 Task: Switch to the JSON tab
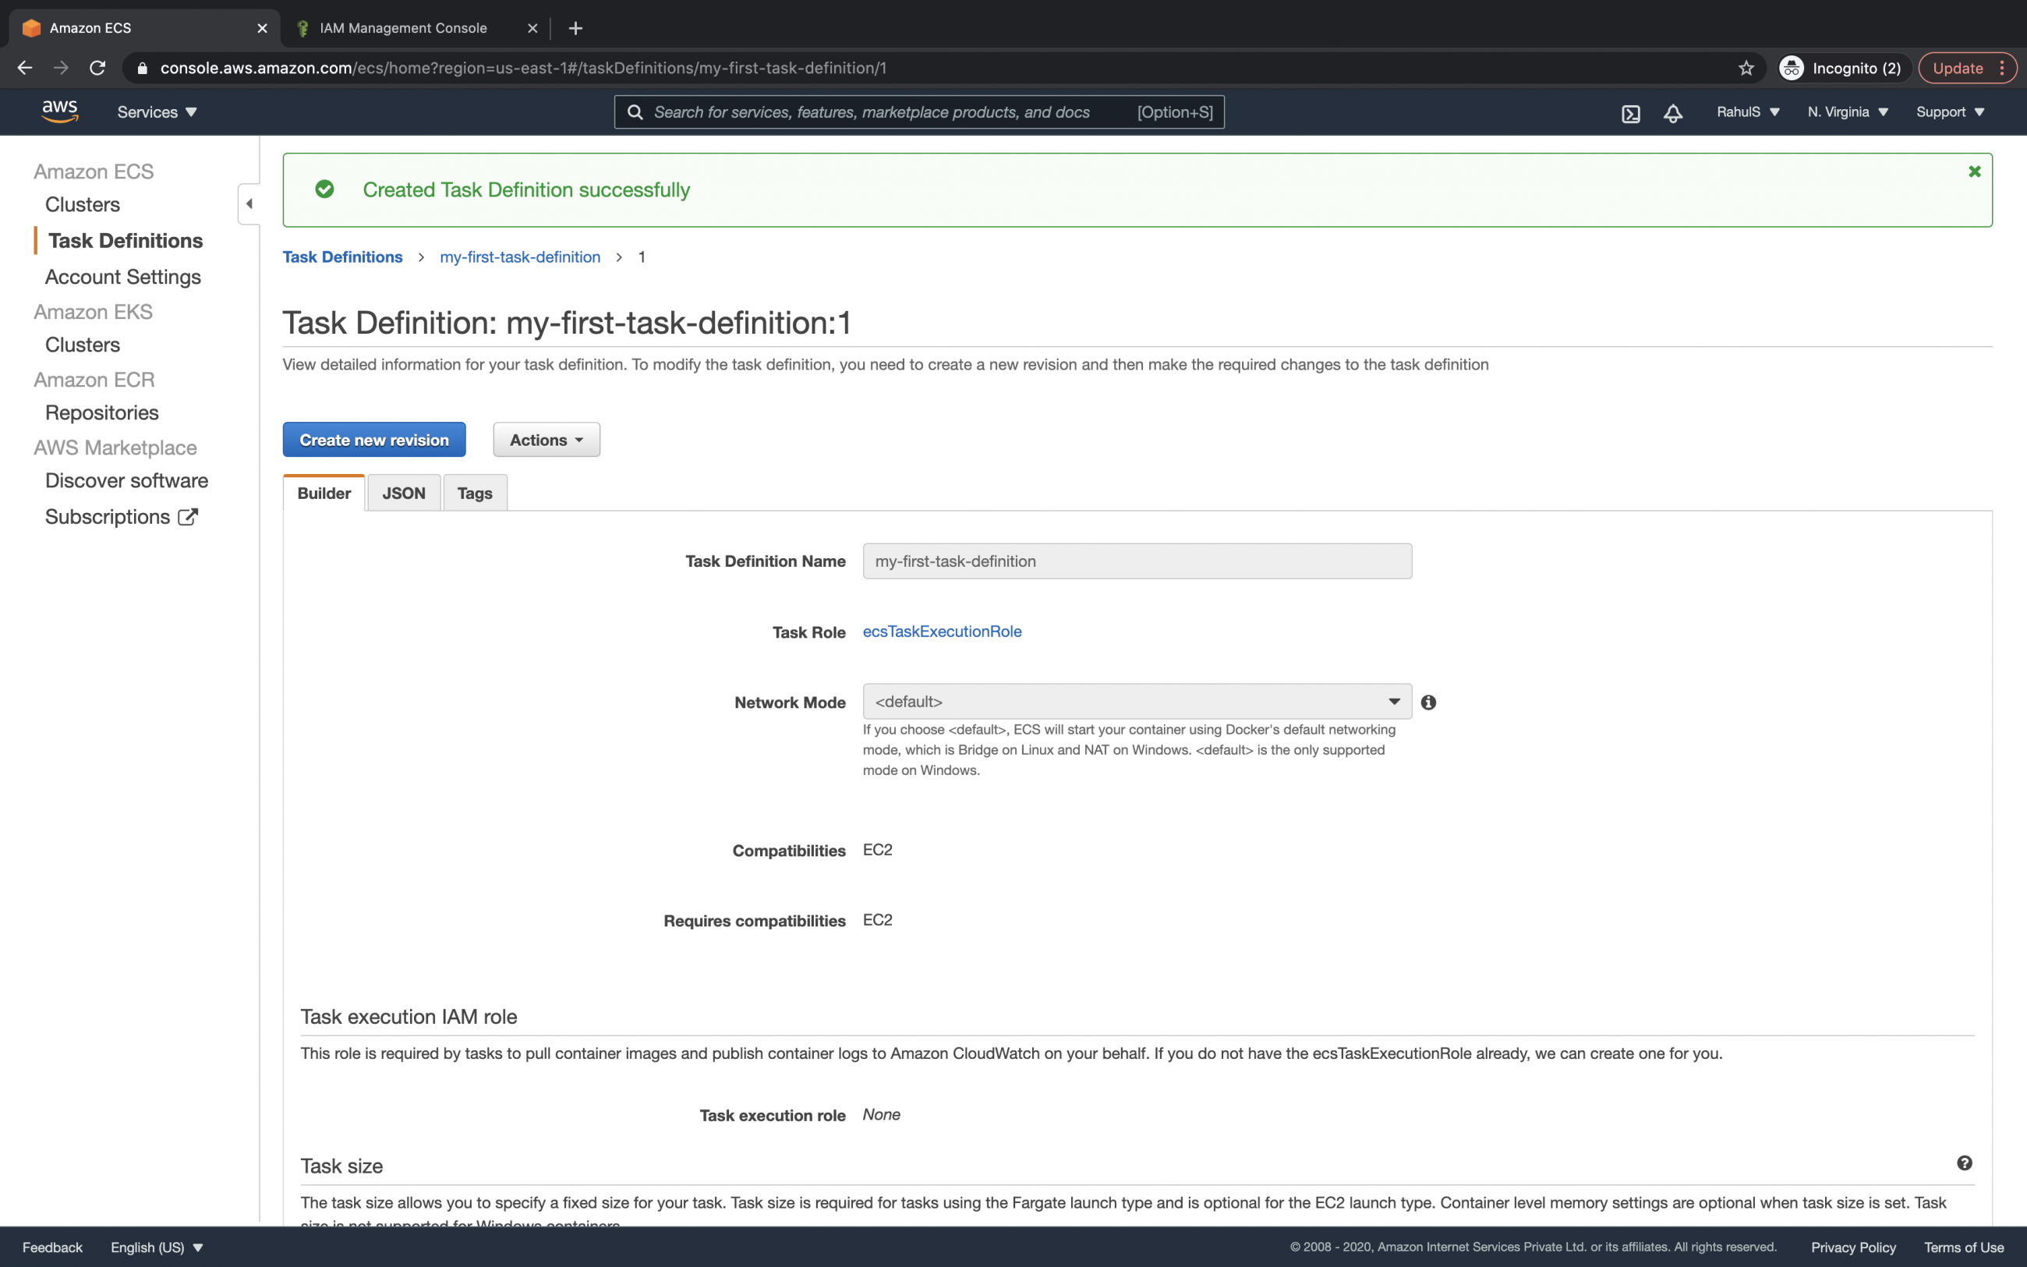(x=403, y=493)
